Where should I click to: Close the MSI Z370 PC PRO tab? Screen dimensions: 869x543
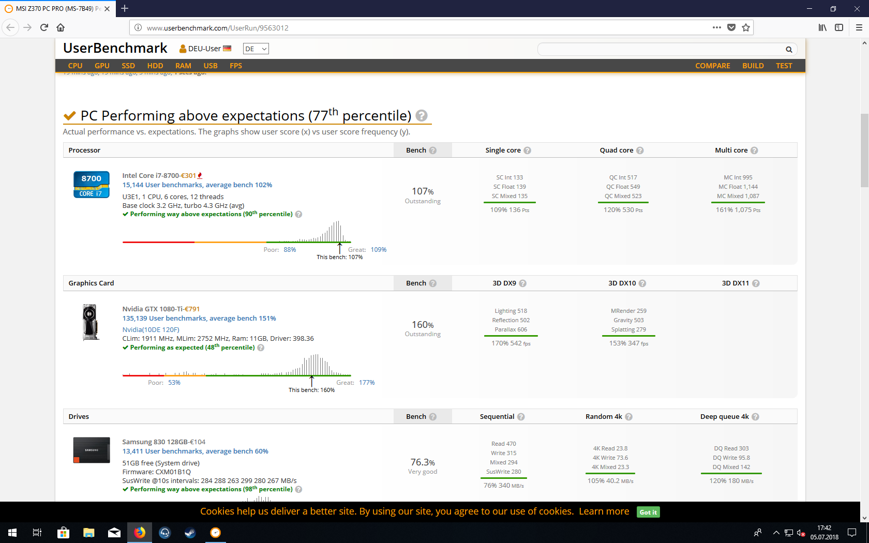[107, 9]
